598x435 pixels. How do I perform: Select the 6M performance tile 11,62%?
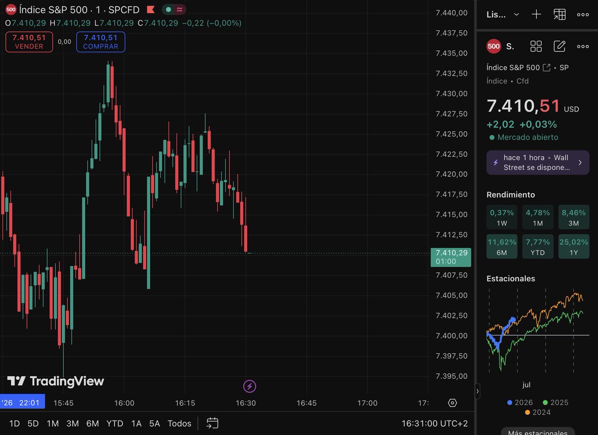click(x=502, y=247)
